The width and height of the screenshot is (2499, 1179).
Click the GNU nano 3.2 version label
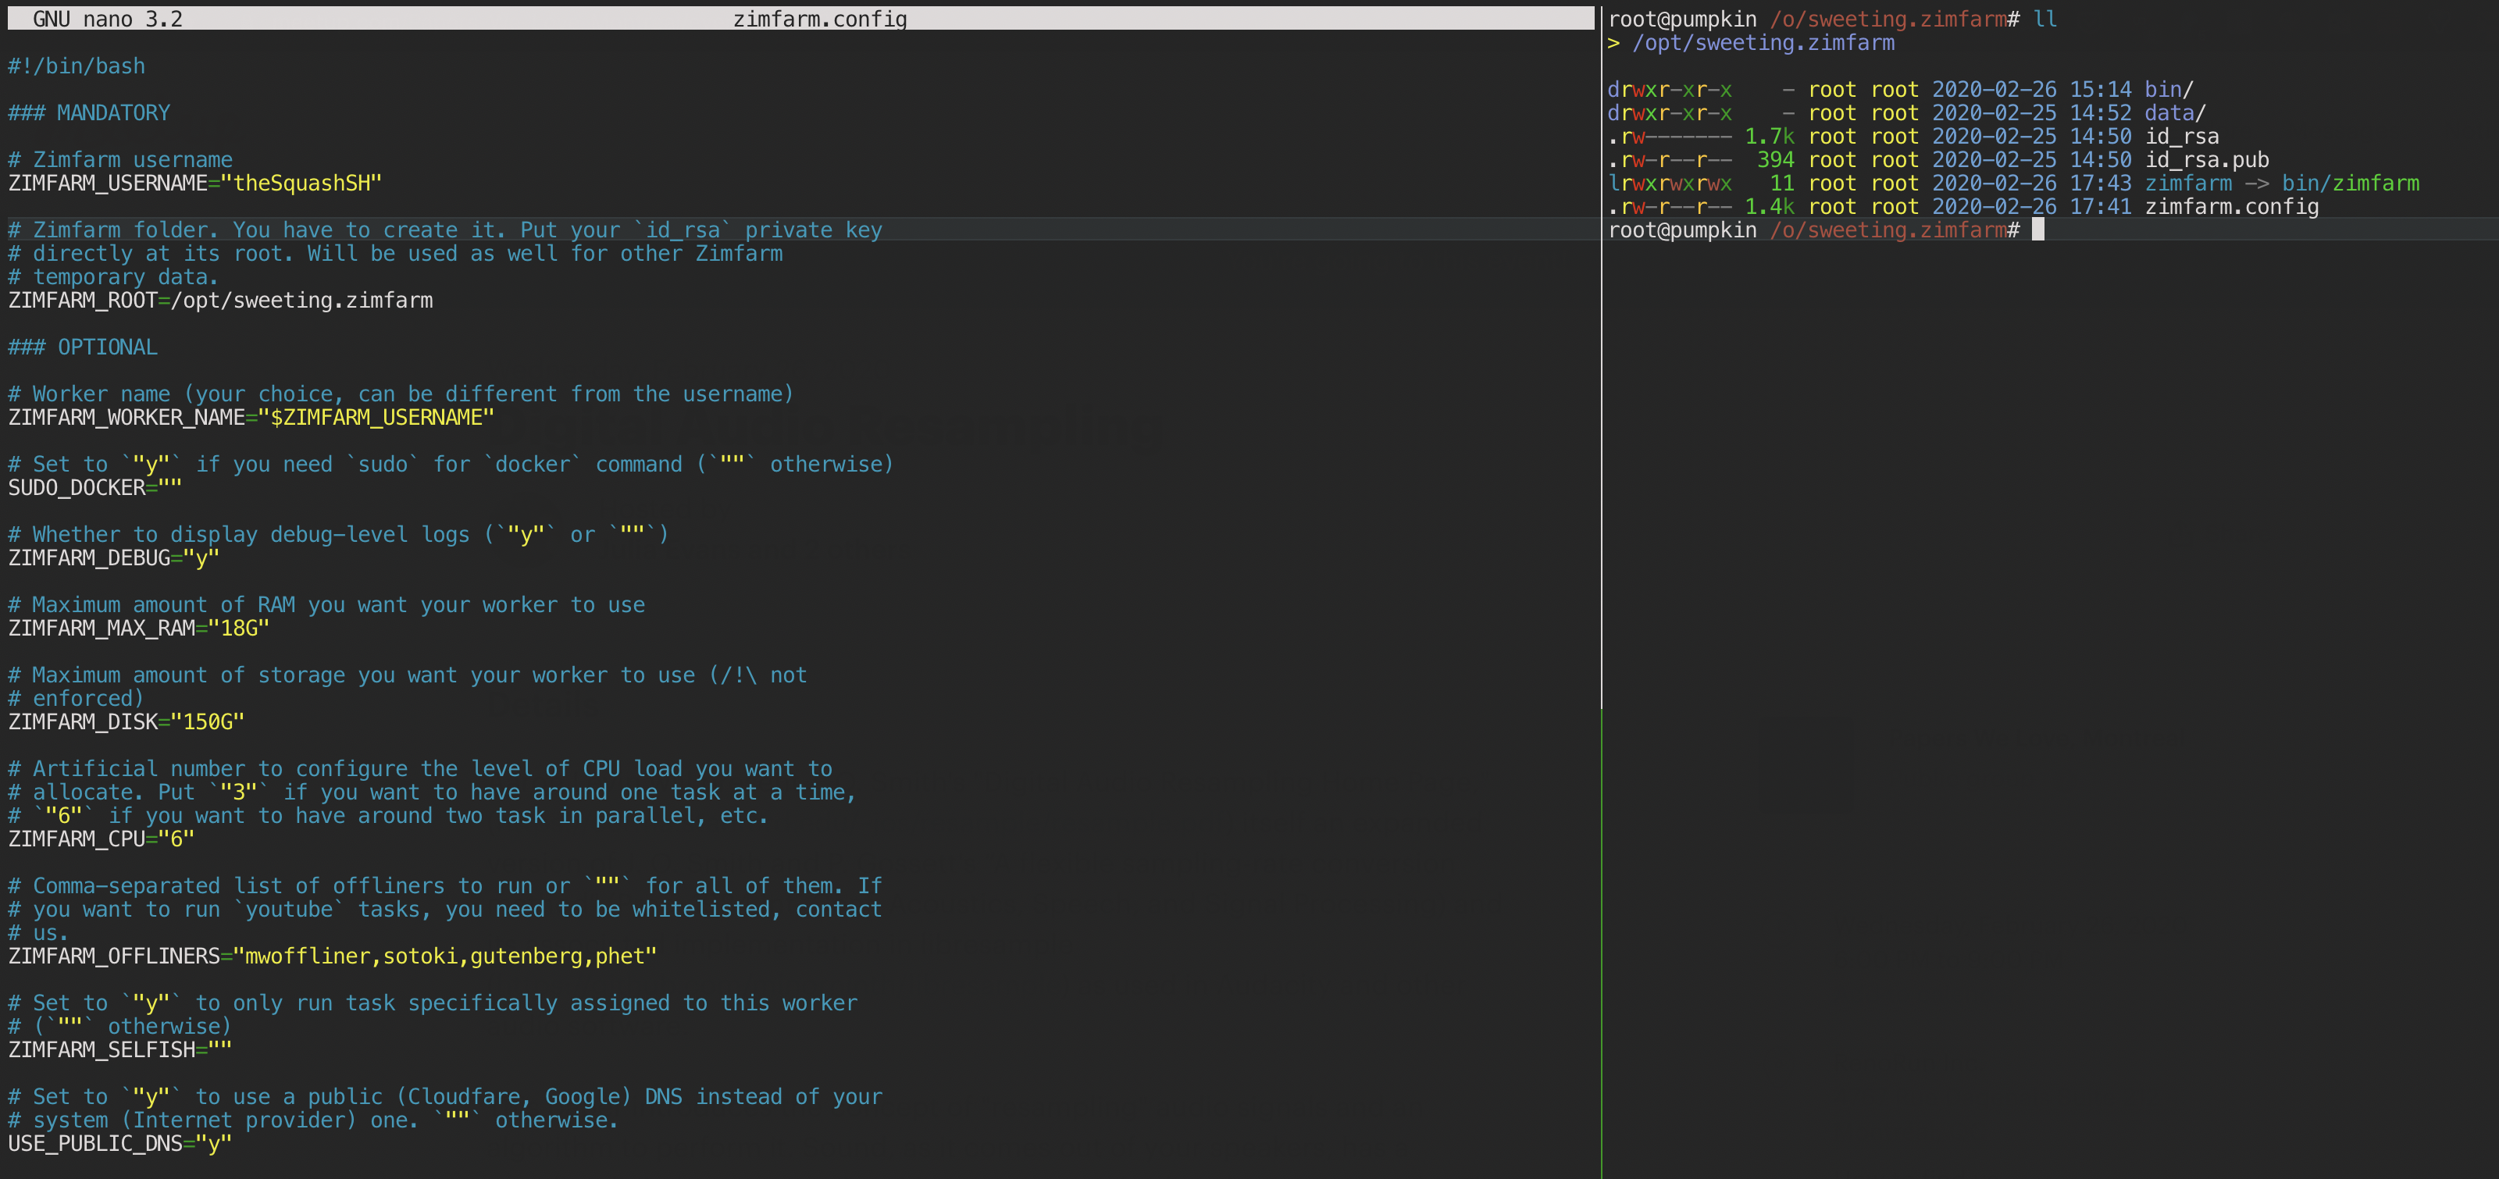pos(105,17)
